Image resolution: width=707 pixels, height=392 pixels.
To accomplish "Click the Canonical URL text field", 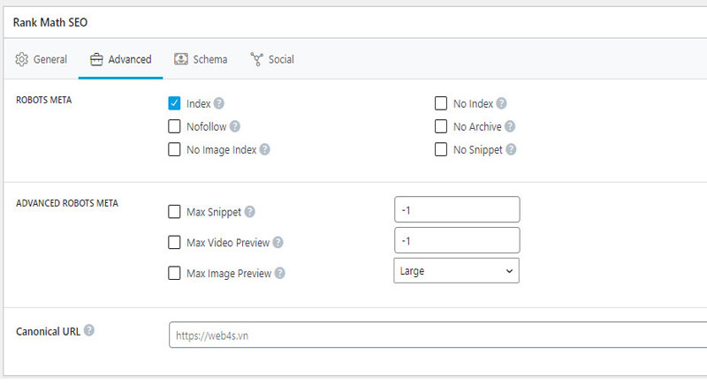I will point(437,335).
